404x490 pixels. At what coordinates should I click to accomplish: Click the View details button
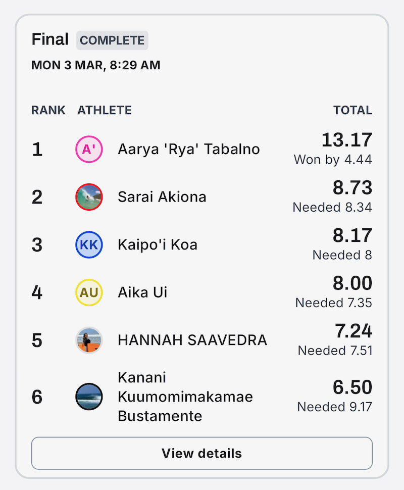point(202,453)
